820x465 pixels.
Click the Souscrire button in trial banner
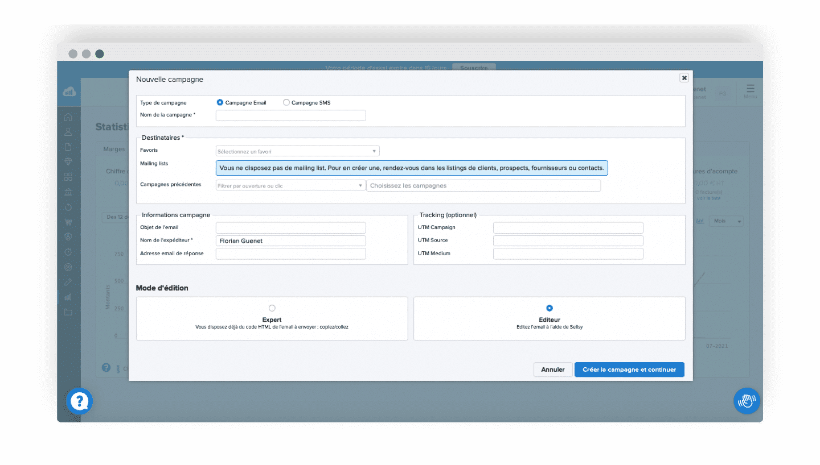coord(474,68)
